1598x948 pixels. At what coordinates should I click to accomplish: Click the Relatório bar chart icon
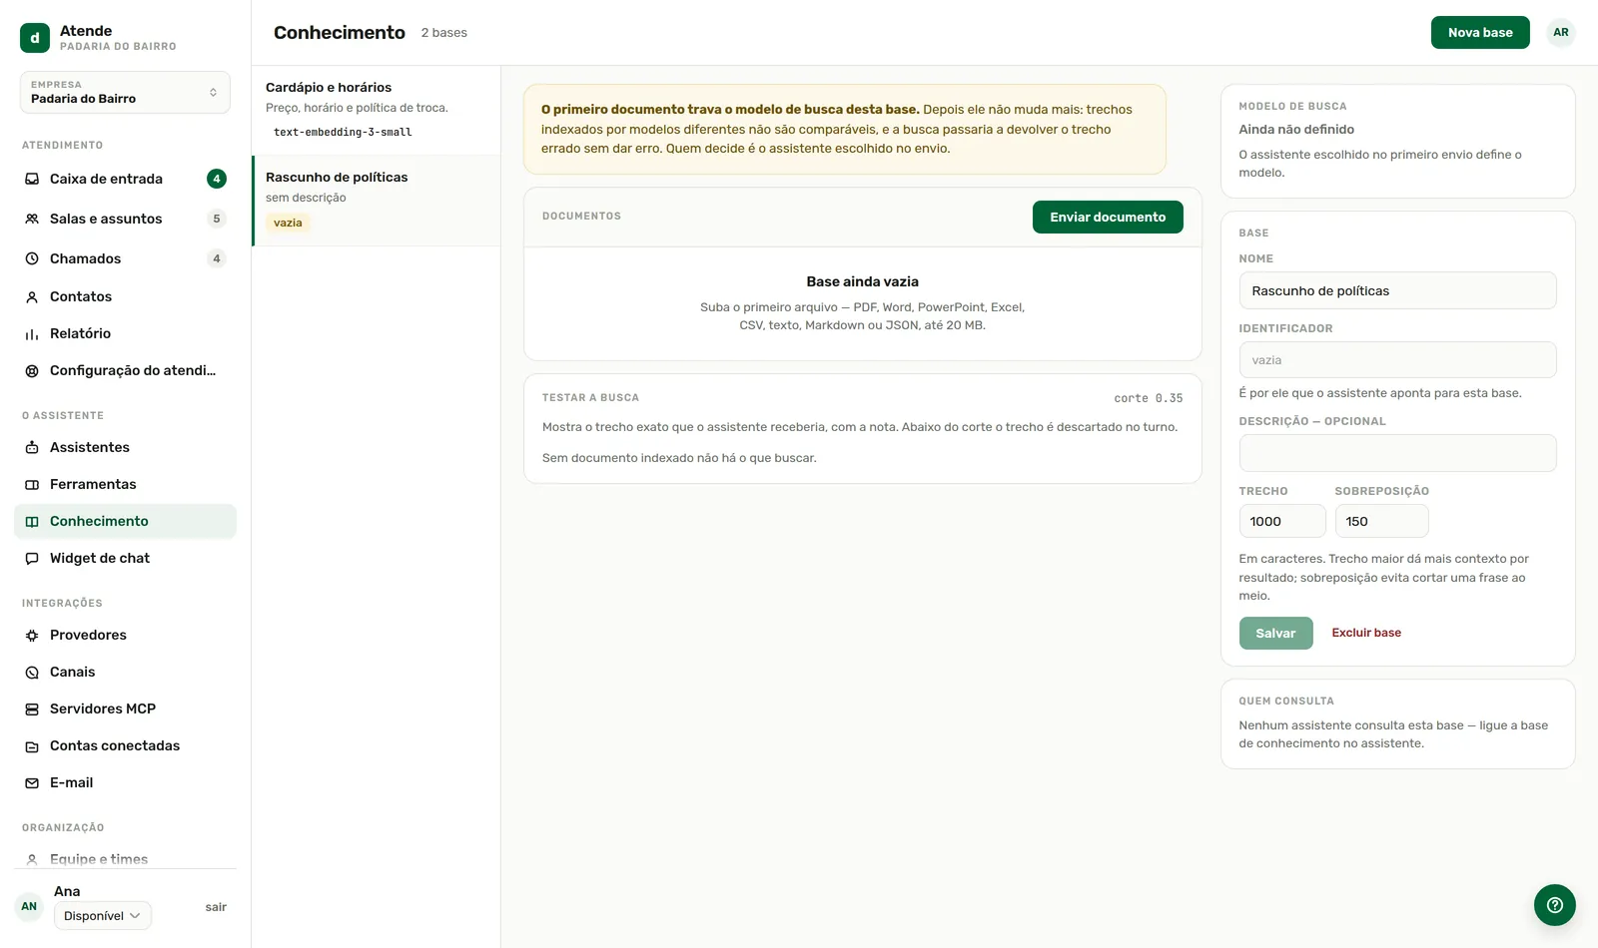click(32, 333)
